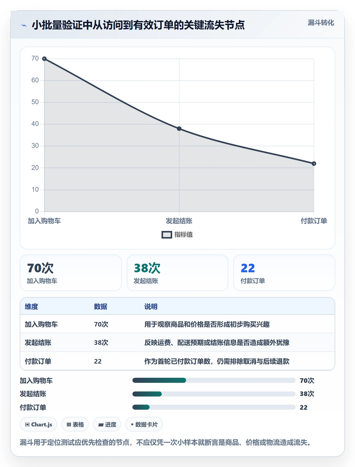Click the lightning icon beside the title
The width and height of the screenshot is (355, 467).
(24, 25)
